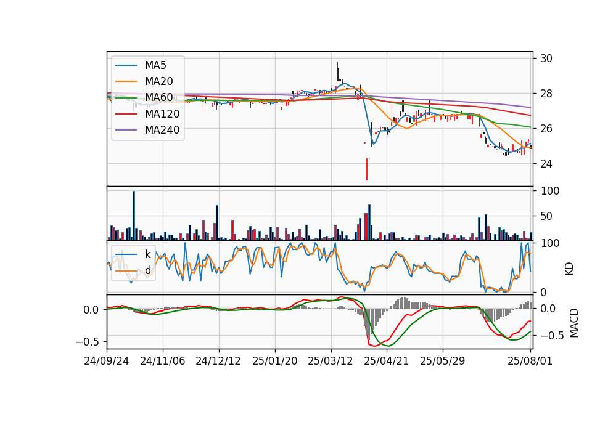Click the blue MA5 legend line sample
This screenshot has height=425, width=592.
126,65
